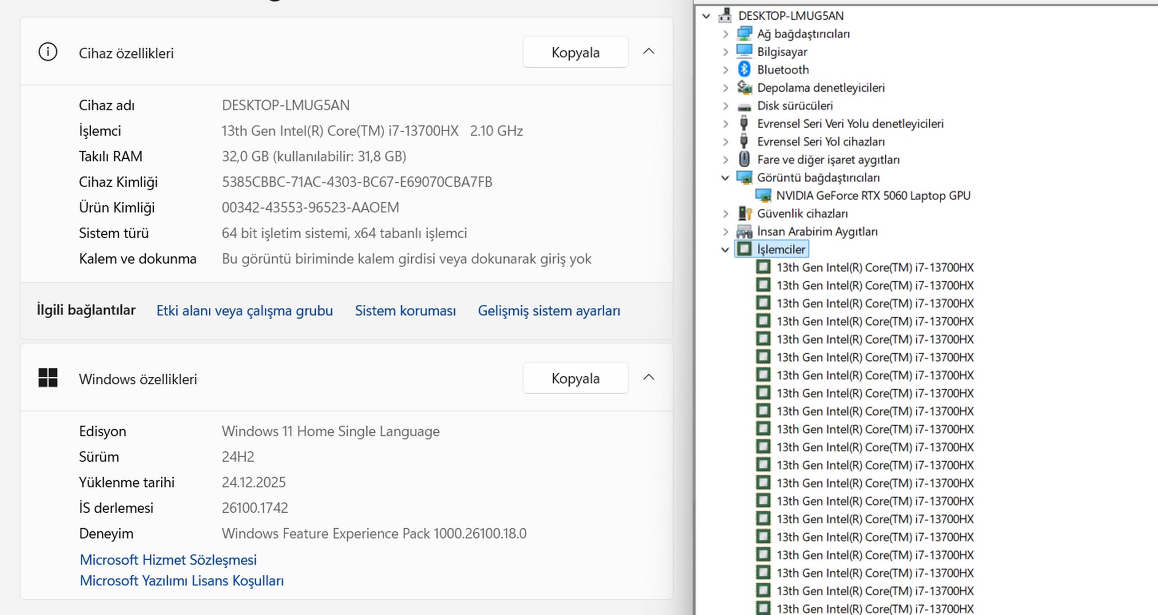1158x615 pixels.
Task: Click the Windows logo beside Windows özellikleri
Action: click(x=48, y=378)
